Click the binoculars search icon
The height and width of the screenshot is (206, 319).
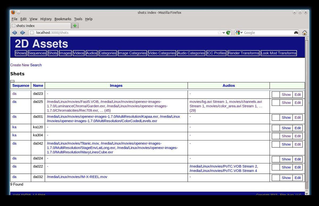(296, 33)
